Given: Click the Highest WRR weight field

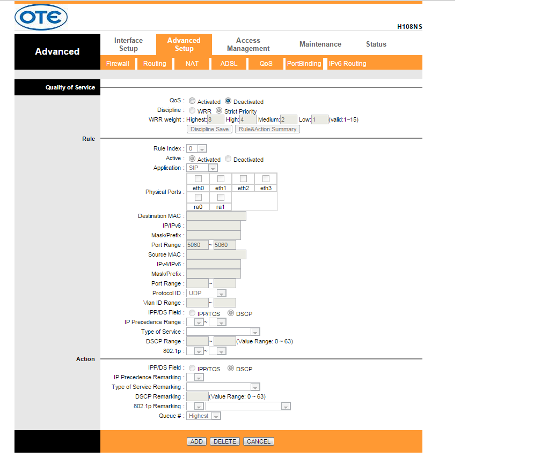Looking at the screenshot, I should click(216, 119).
